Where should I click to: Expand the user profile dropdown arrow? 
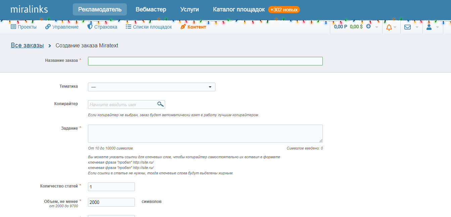[x=437, y=27]
